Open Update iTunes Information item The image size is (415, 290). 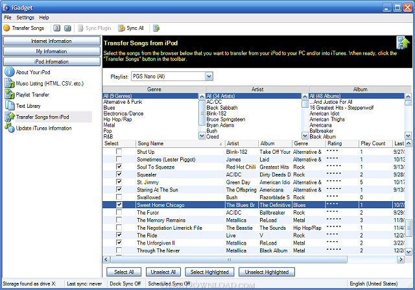[10, 128]
